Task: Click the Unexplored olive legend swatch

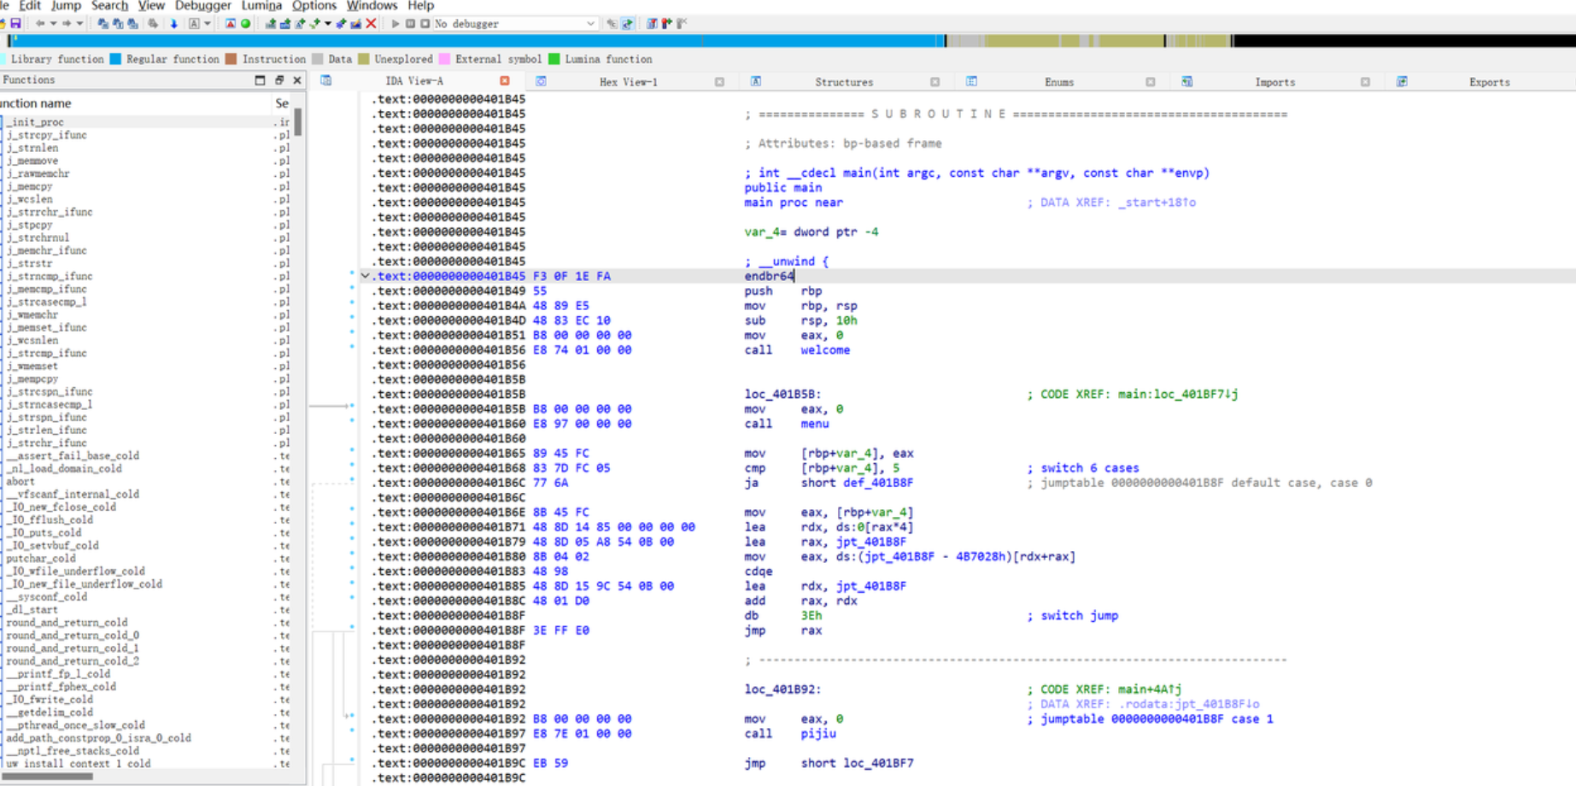Action: click(x=363, y=59)
